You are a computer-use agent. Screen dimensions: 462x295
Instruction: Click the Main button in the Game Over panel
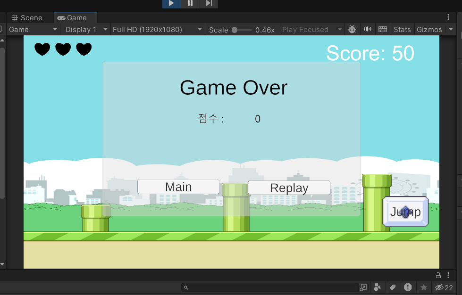pos(178,187)
